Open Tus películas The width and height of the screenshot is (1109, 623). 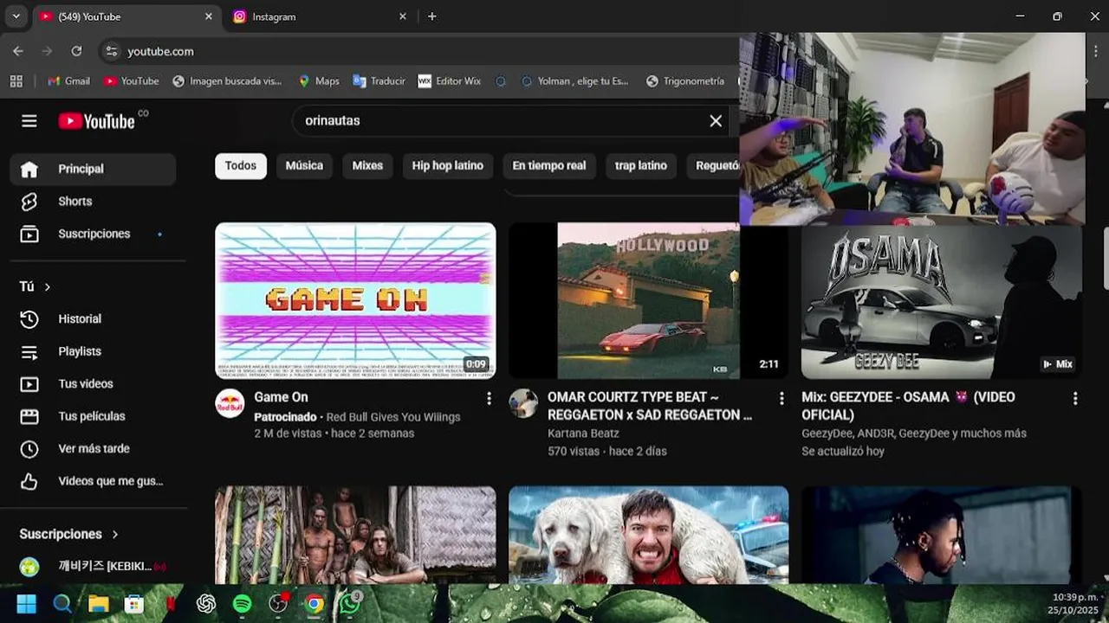point(93,416)
